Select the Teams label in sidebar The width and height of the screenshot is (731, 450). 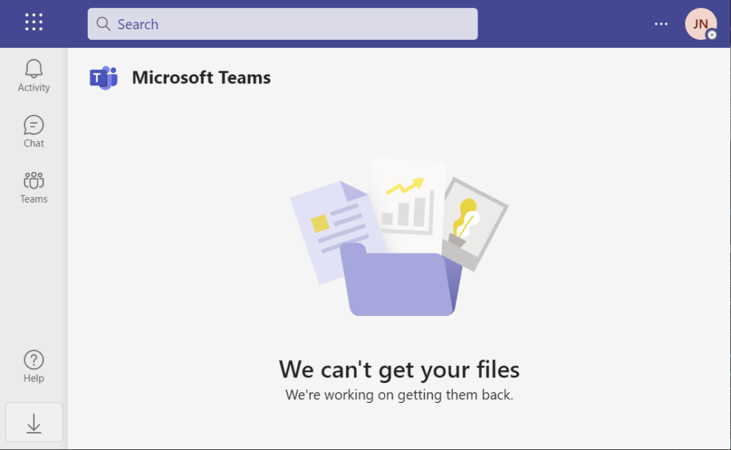34,199
